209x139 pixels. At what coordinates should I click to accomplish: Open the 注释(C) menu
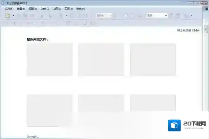coord(57,9)
